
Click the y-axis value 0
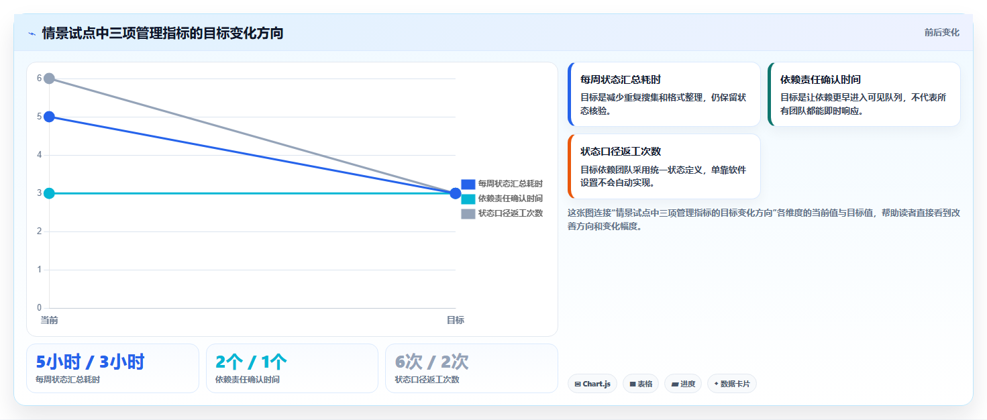coord(39,308)
